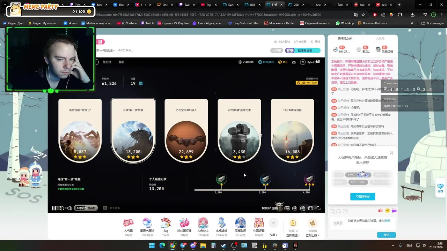Viewport: 447px width, 251px height.
Task: Open the media controls icon in Chrome toolbar
Action: point(425,15)
